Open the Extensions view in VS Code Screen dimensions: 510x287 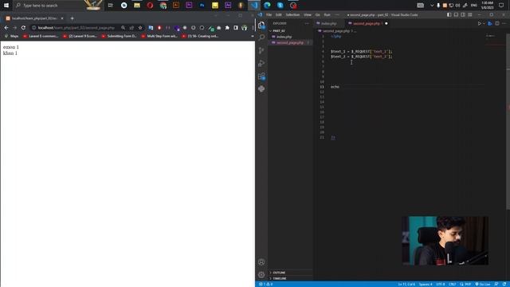click(261, 77)
